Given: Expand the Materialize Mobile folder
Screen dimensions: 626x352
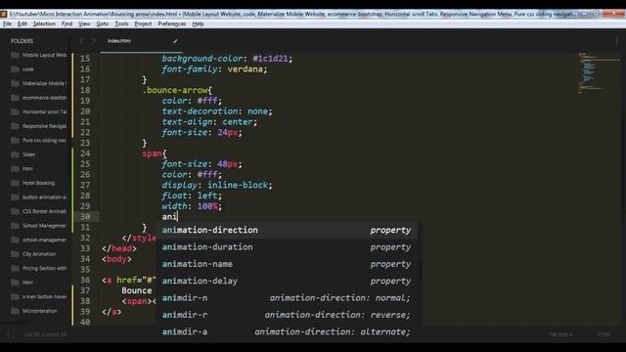Looking at the screenshot, I should 44,83.
